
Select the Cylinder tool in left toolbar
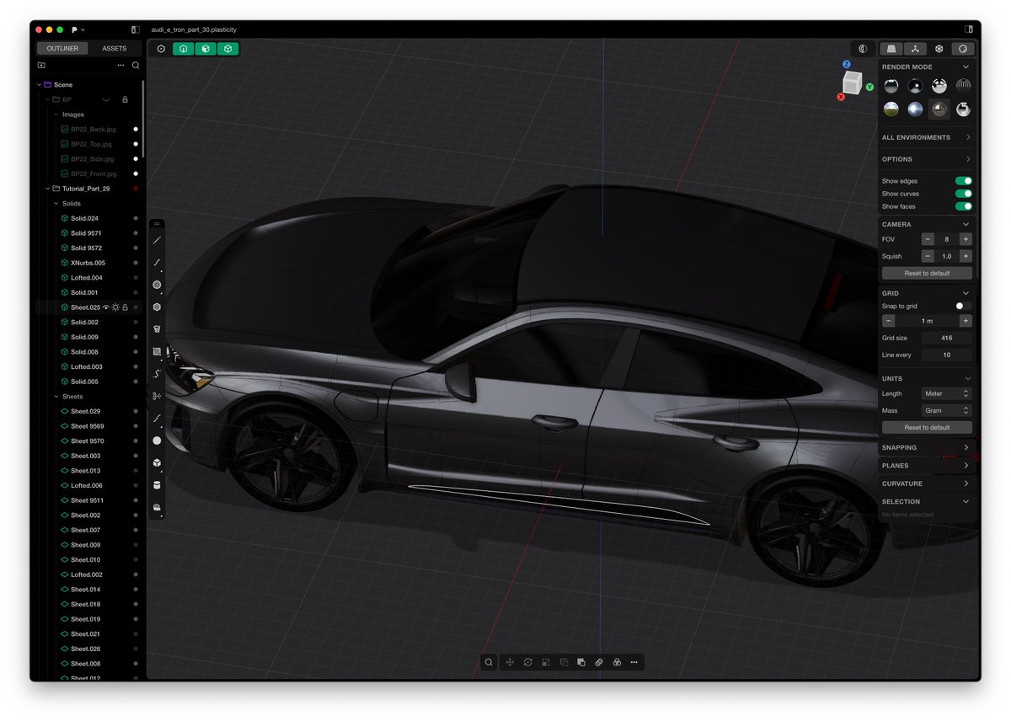pos(157,485)
